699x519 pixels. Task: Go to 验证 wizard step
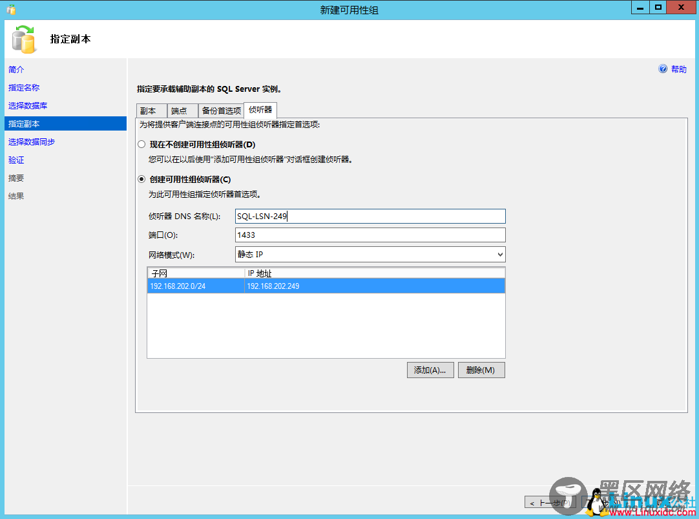pos(16,160)
